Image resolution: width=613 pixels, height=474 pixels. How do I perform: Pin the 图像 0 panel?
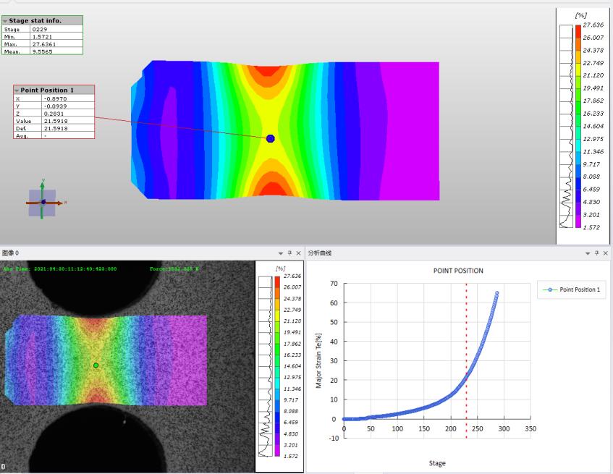[x=289, y=253]
